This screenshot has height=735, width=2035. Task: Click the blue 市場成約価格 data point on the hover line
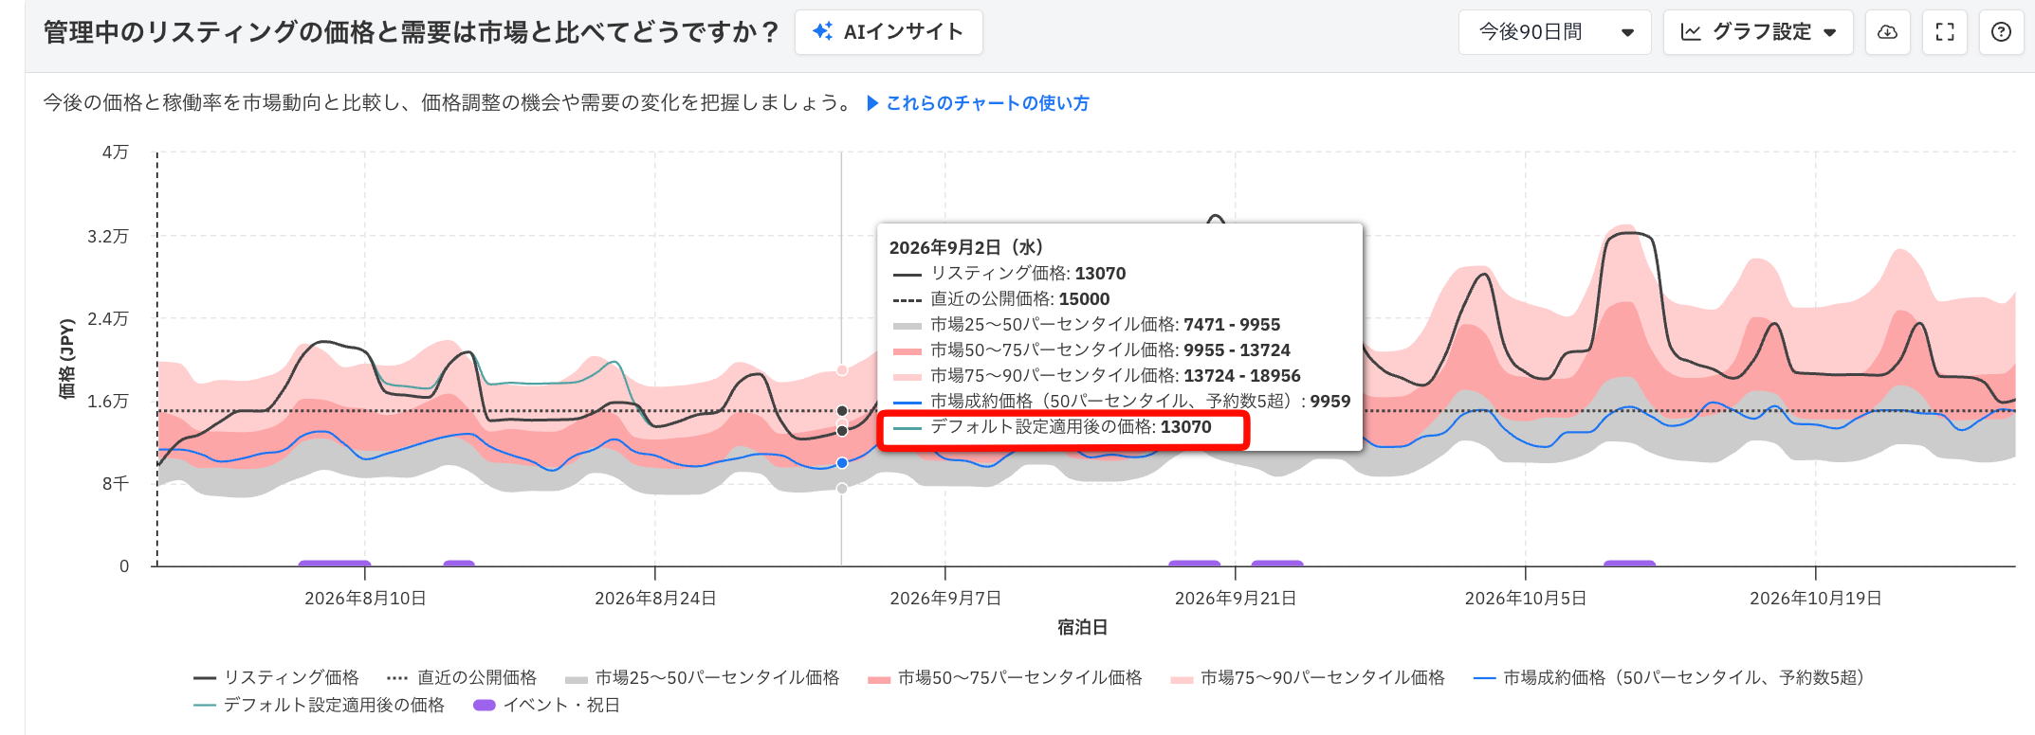842,463
